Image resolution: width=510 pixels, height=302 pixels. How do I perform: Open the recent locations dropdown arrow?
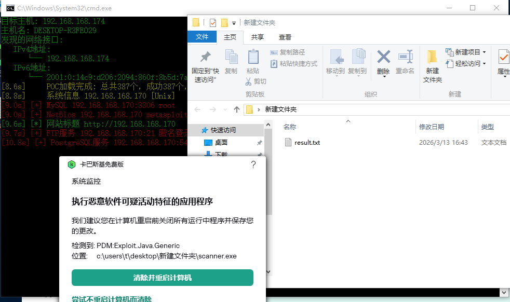(225, 110)
